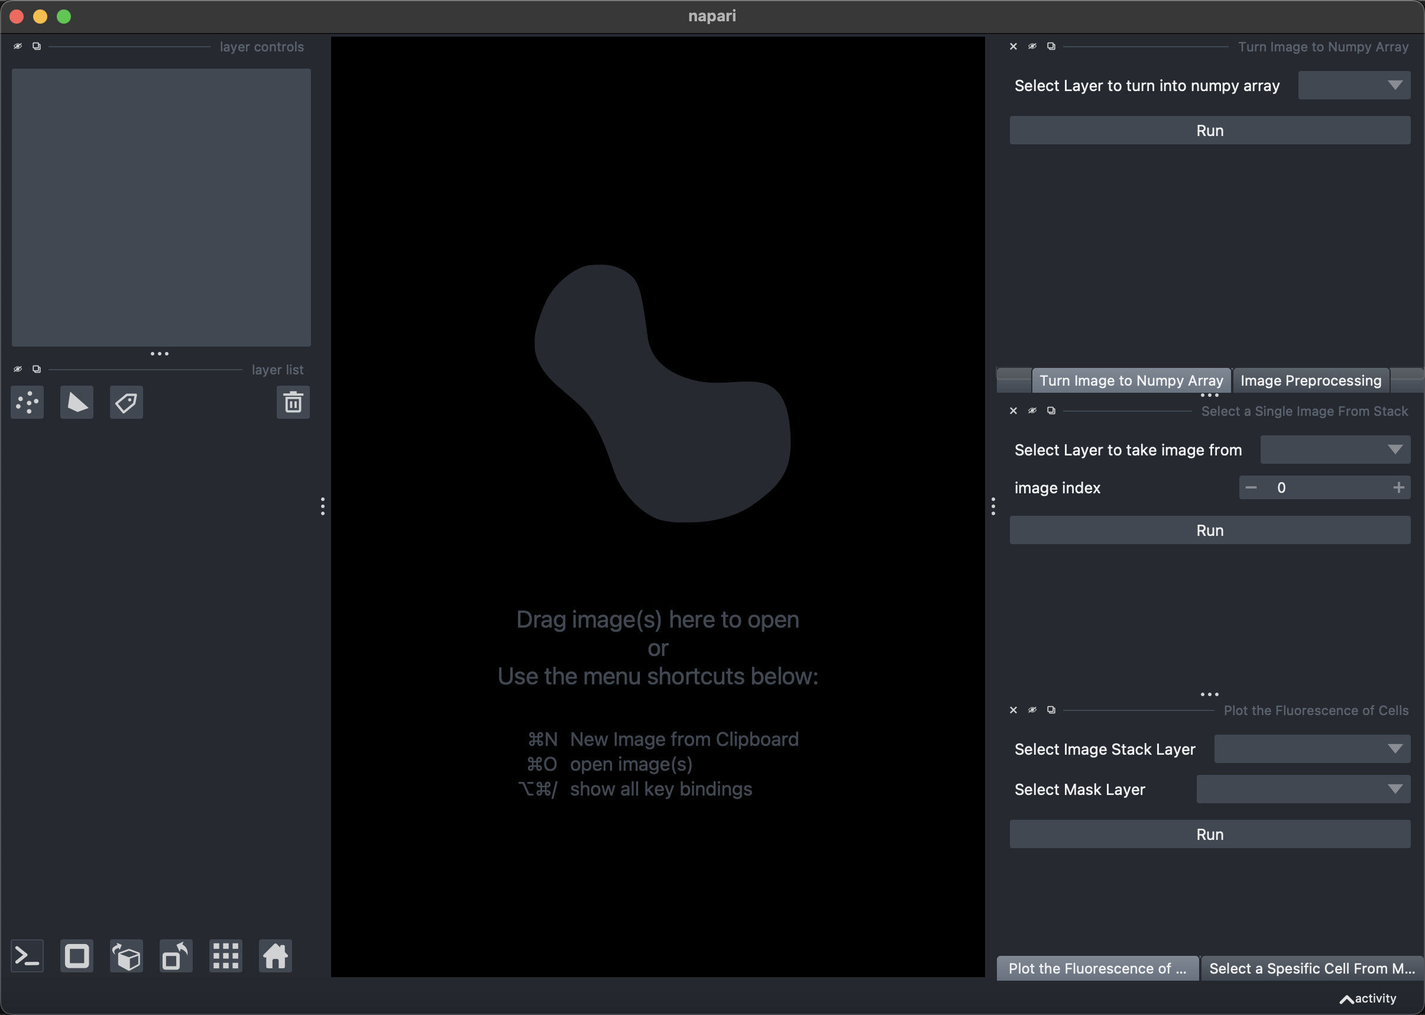Roll dimensions with the cube icon
The image size is (1425, 1015).
click(126, 955)
